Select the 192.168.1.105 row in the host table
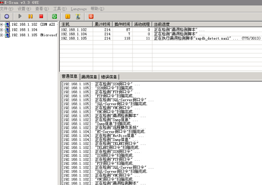The height and width of the screenshot is (185, 262). tap(161, 38)
